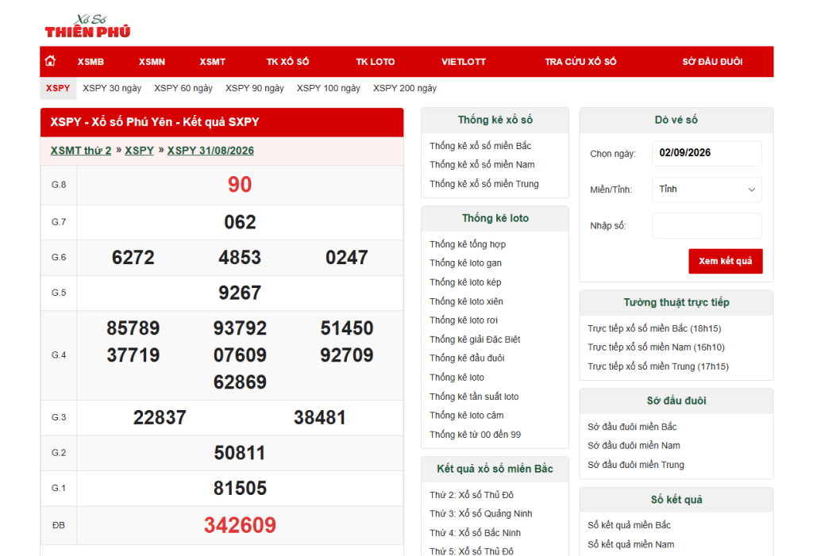Open Thống kê xổ số miền Bắc

click(x=480, y=146)
